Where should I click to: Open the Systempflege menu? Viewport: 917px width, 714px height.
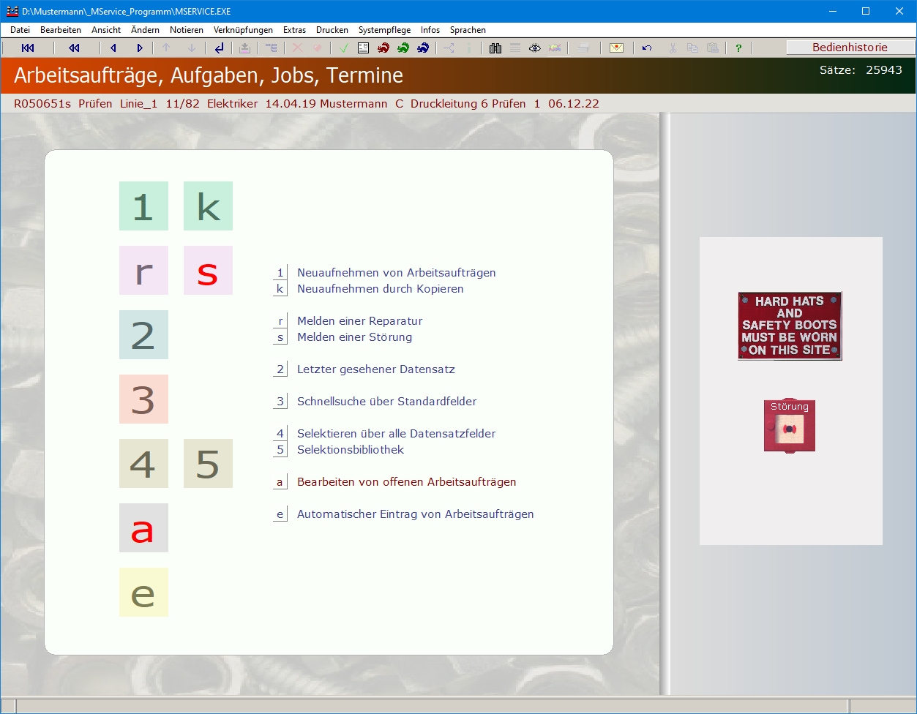click(x=384, y=30)
